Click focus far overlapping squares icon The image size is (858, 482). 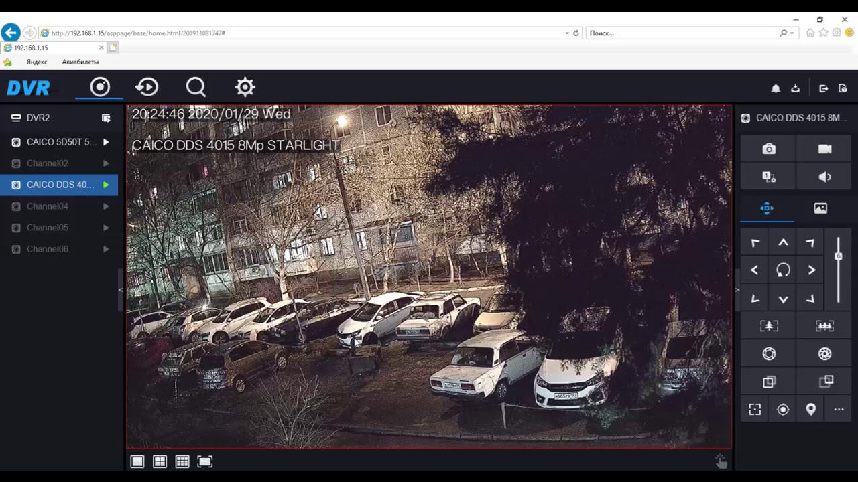point(824,382)
